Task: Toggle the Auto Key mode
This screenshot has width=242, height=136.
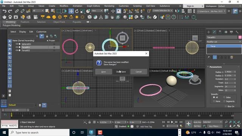Action: pyautogui.click(x=197, y=122)
